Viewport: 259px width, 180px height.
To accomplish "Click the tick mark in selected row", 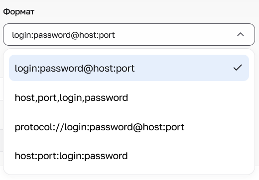I will click(238, 68).
